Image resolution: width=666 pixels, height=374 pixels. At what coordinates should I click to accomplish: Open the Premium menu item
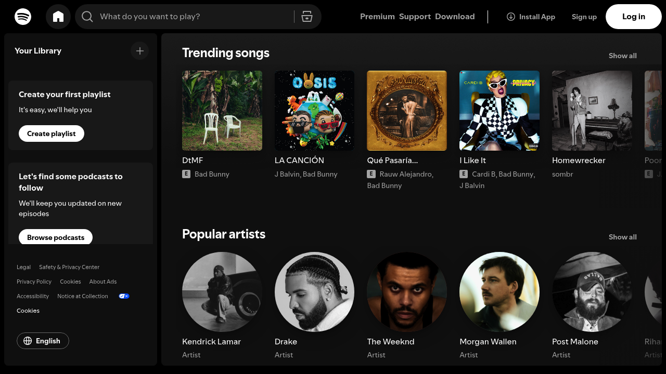pyautogui.click(x=377, y=17)
